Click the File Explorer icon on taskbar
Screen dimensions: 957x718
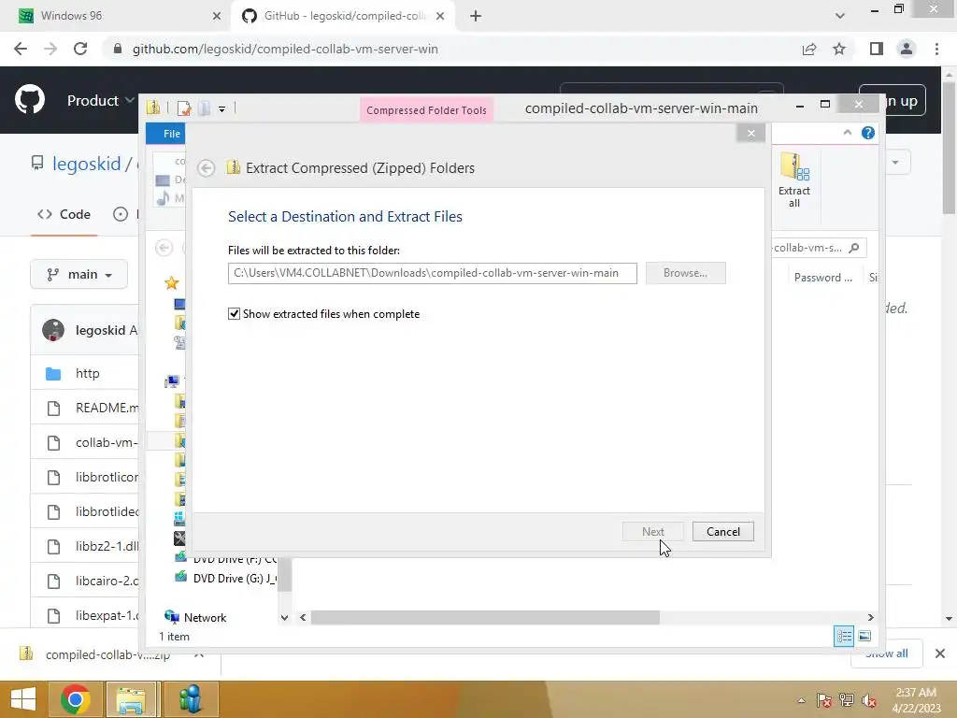(131, 699)
